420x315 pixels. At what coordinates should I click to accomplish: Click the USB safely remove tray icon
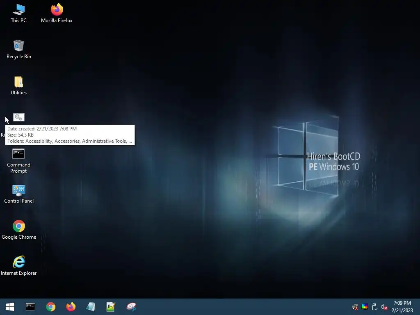[374, 307]
